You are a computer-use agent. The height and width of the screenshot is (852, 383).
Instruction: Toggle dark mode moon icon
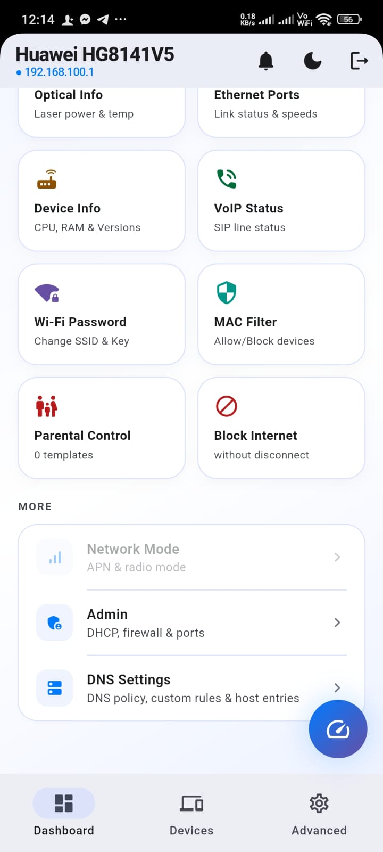[x=313, y=61]
